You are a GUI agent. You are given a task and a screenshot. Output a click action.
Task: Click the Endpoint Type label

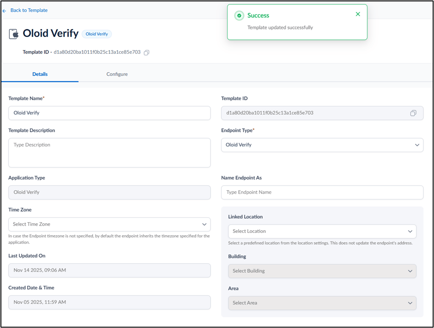pos(237,130)
